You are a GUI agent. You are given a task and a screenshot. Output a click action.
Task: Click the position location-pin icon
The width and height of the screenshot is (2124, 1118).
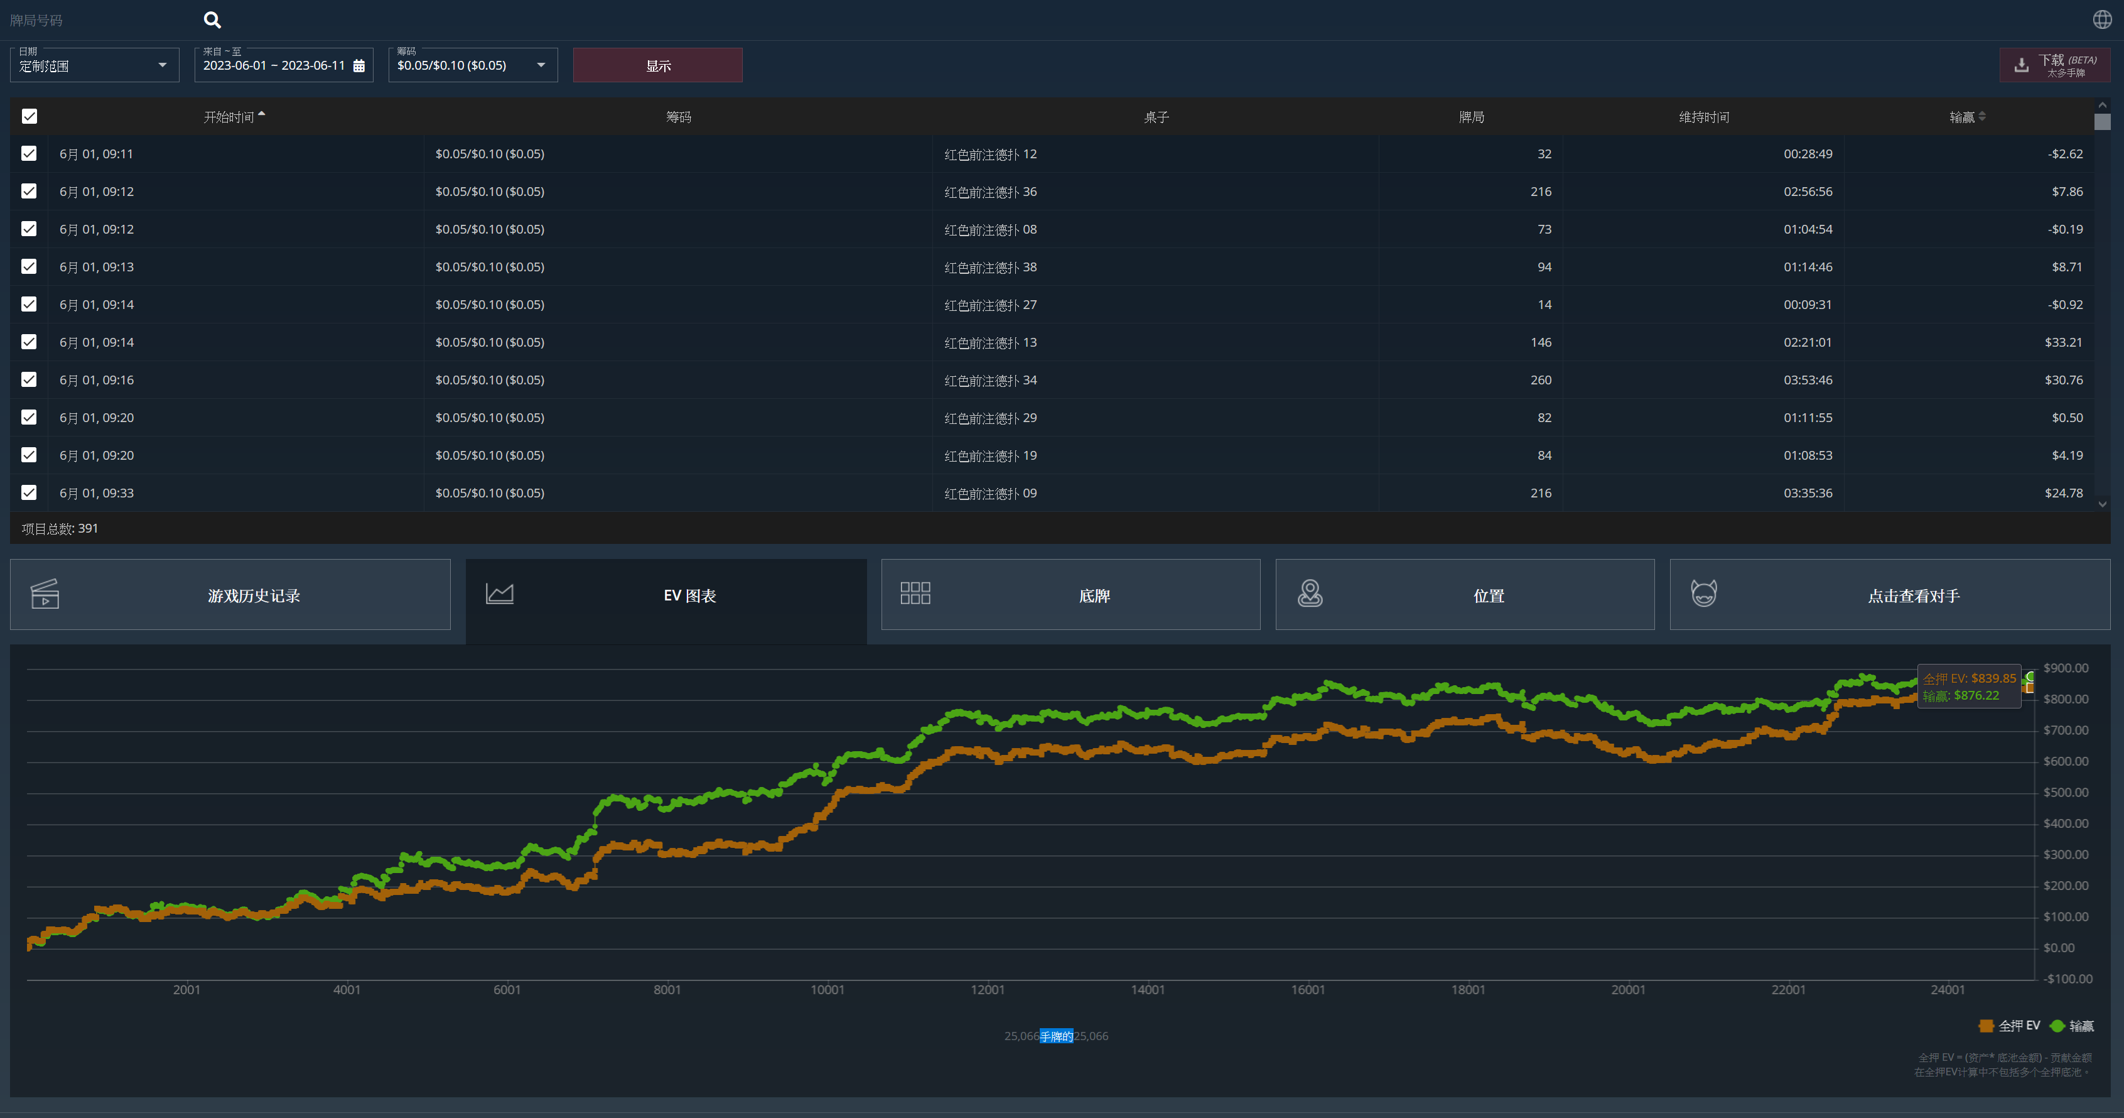tap(1310, 592)
